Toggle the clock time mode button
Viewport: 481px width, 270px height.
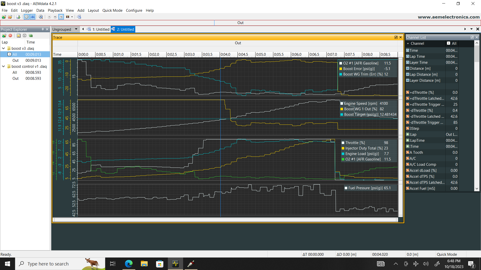tap(26, 17)
